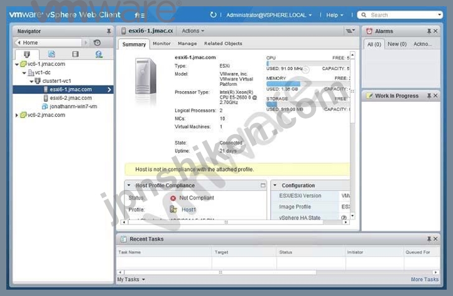Image resolution: width=453 pixels, height=296 pixels.
Task: Open the My Tasks filter dropdown
Action: [131, 279]
